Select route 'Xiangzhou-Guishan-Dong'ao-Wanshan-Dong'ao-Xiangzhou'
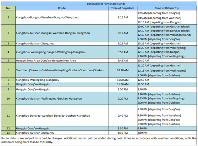 coord(53,33)
